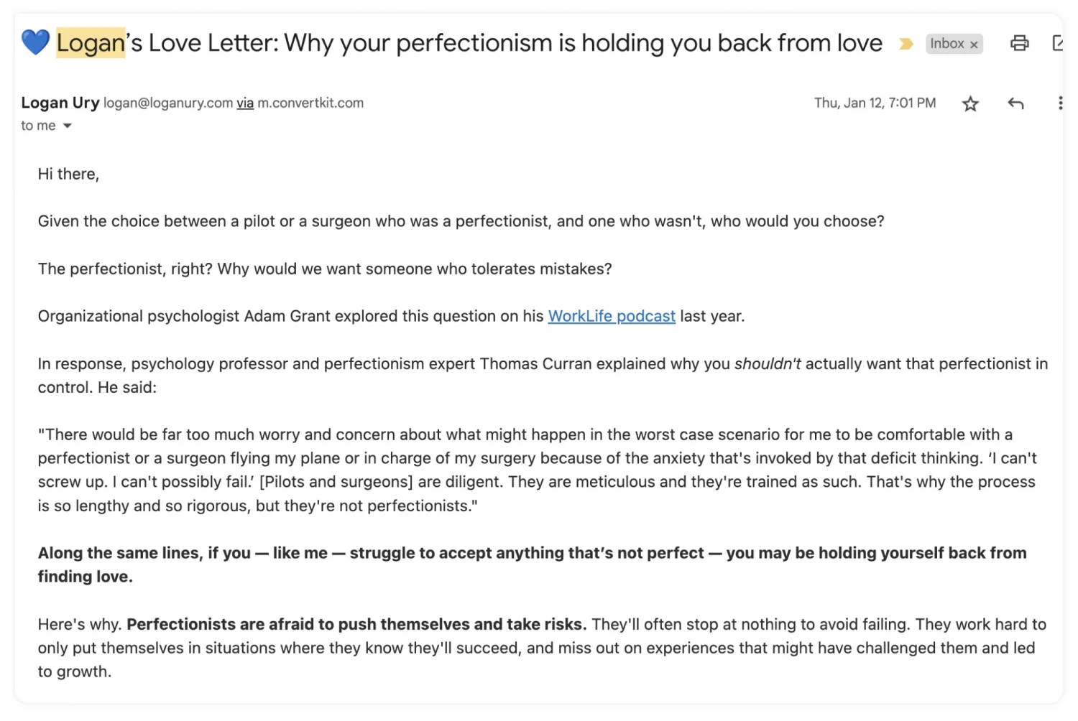
Task: Open the email in a new window
Action: click(x=1058, y=43)
